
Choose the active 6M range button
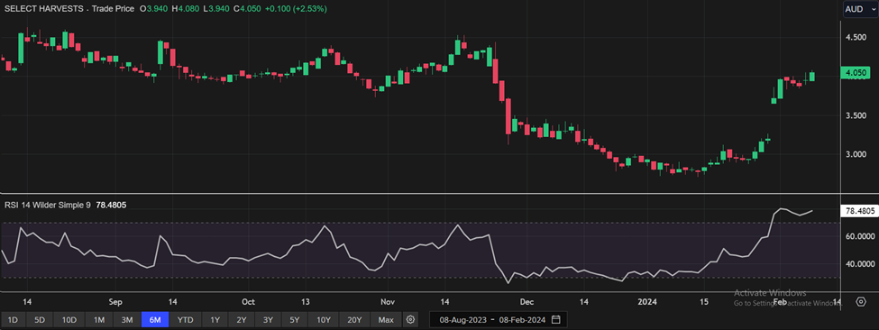155,320
